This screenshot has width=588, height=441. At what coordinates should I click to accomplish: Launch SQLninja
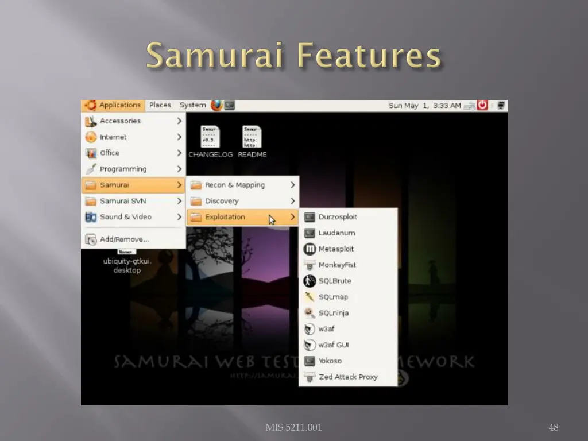tap(348, 313)
